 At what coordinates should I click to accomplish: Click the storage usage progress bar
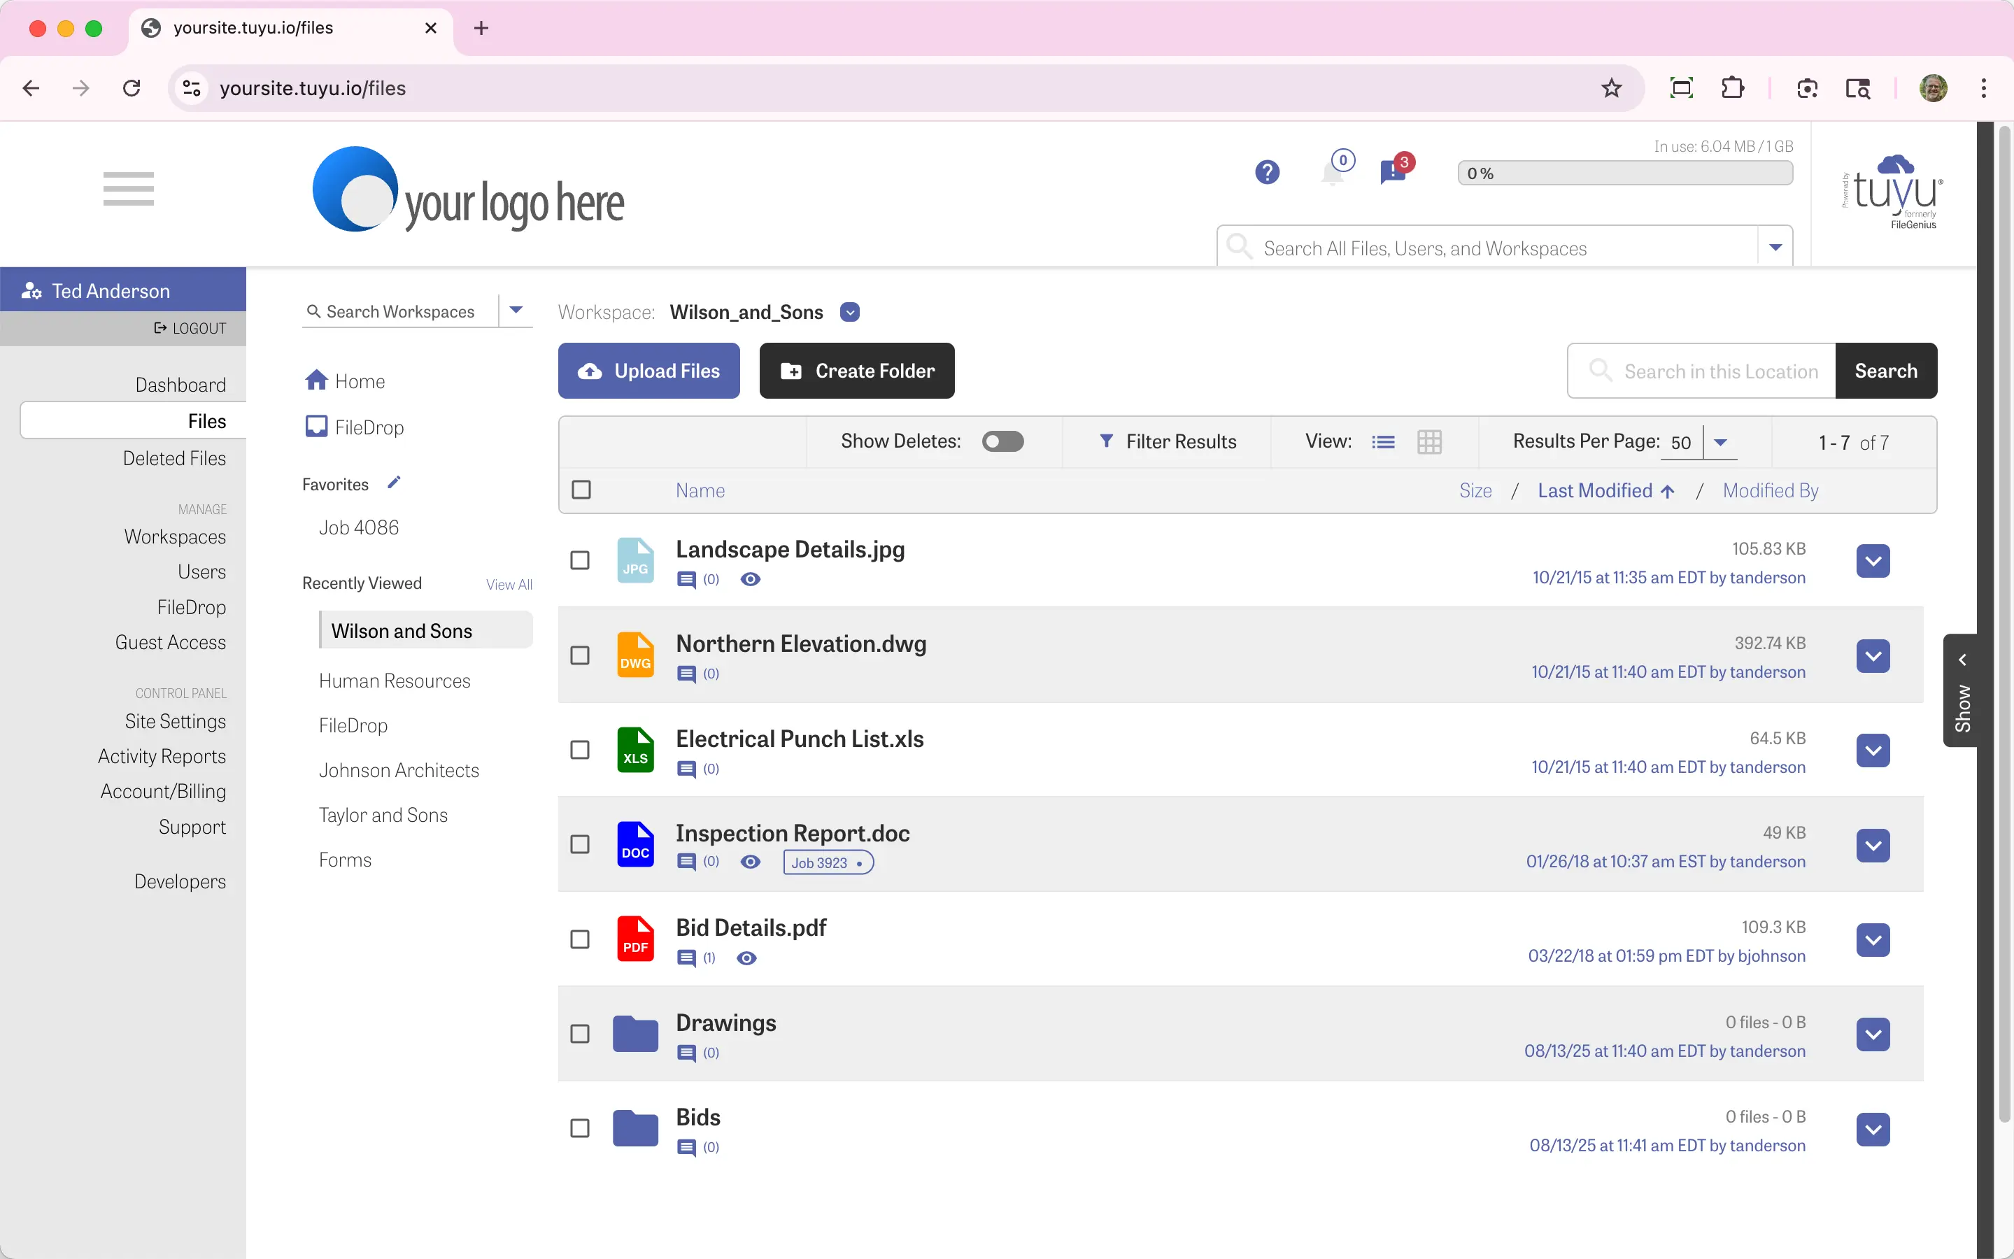tap(1624, 172)
